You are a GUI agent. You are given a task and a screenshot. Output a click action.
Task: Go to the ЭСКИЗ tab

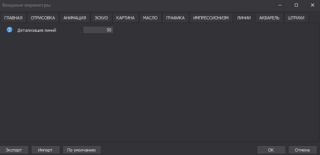[x=101, y=18]
